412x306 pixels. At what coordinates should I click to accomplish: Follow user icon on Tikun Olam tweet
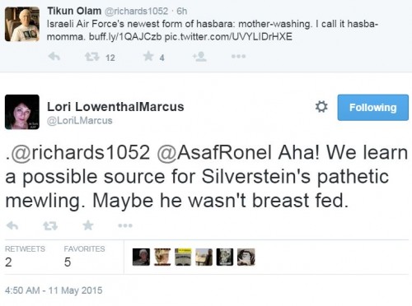click(x=199, y=57)
